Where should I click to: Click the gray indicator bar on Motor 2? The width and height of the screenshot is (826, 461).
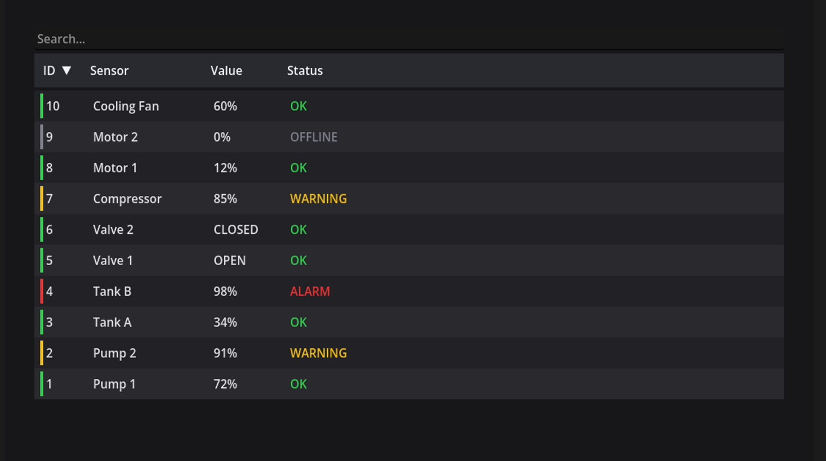[42, 137]
